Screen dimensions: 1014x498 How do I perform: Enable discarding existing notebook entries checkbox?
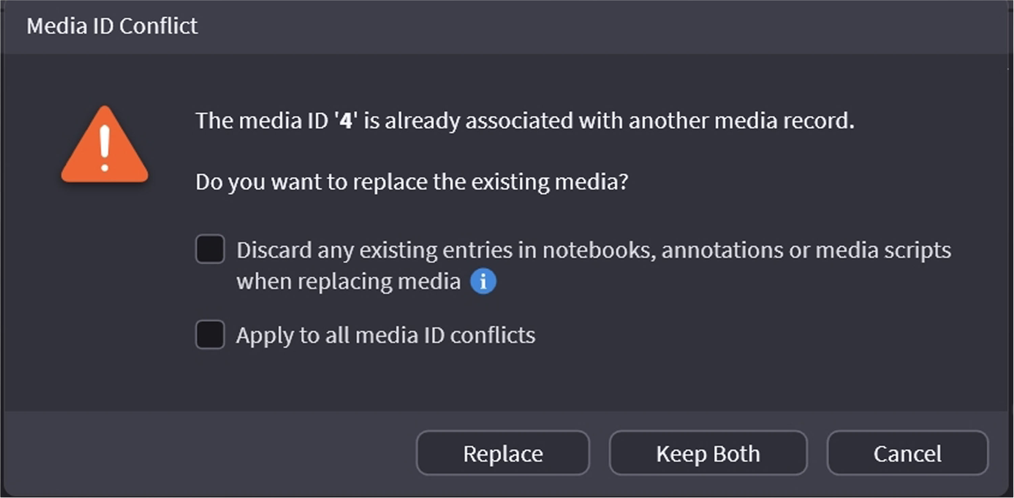click(x=210, y=249)
